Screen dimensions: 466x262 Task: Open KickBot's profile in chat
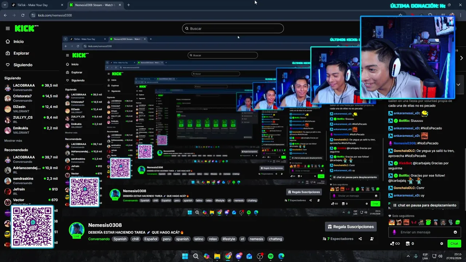point(406,163)
